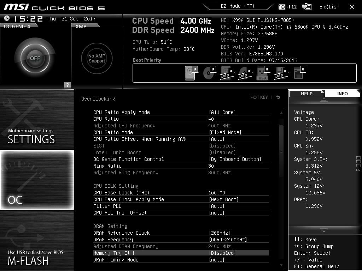This screenshot has height=271, width=362.
Task: Select the hard disk boot device icon
Action: click(191, 73)
